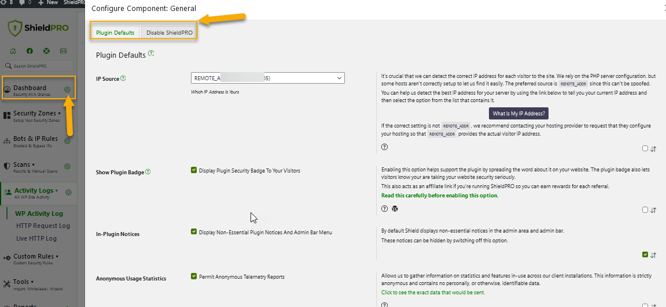
Task: Click sort arrows icon in IP Source row
Action: [653, 149]
